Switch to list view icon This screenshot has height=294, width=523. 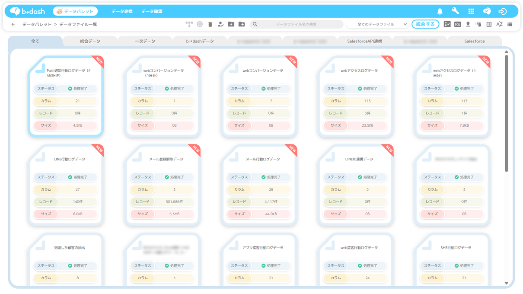click(x=510, y=25)
